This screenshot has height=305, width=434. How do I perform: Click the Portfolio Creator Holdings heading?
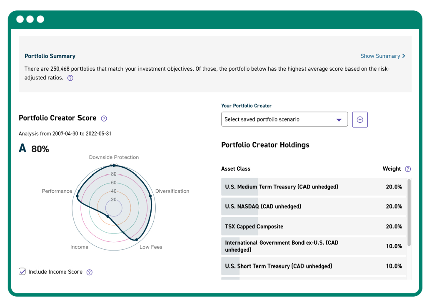(265, 145)
